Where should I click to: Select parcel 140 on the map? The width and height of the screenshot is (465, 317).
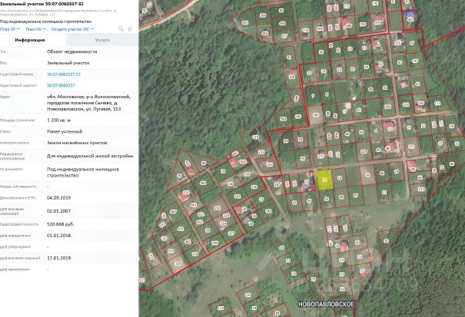pyautogui.click(x=248, y=295)
